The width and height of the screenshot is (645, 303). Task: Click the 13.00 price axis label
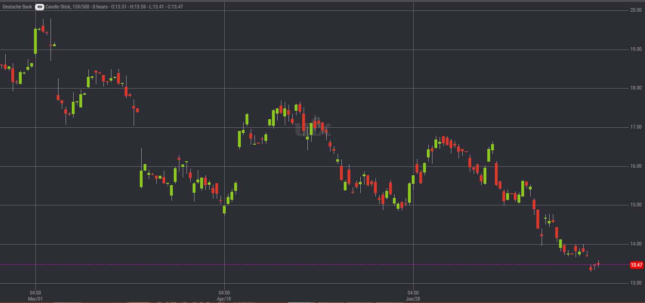636,283
